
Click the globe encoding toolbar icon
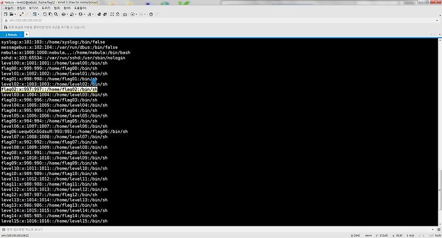(x=80, y=14)
